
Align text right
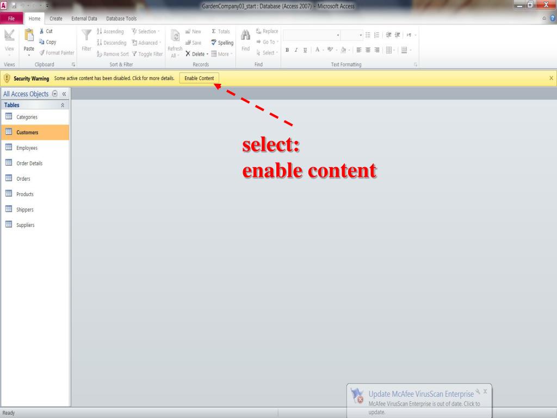(377, 50)
